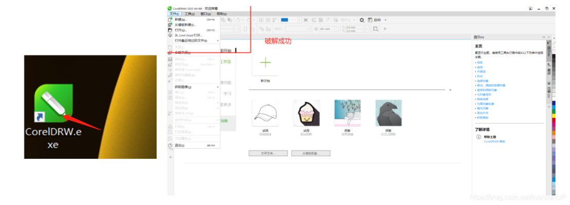Screen dimensions: 570x205
Task: Click the info icon beside 帮助主题
Action: [x=479, y=137]
